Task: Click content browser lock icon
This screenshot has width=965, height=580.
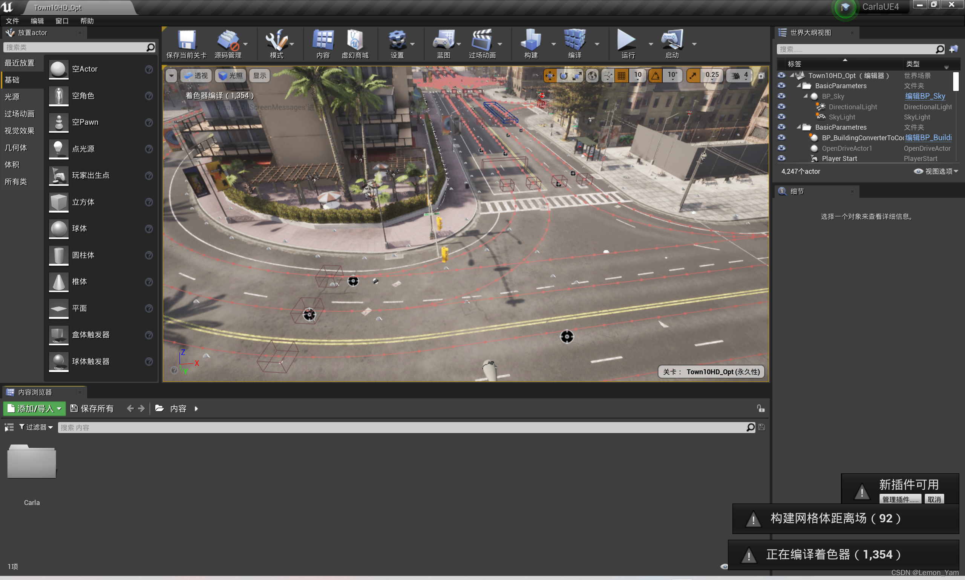Action: (761, 409)
